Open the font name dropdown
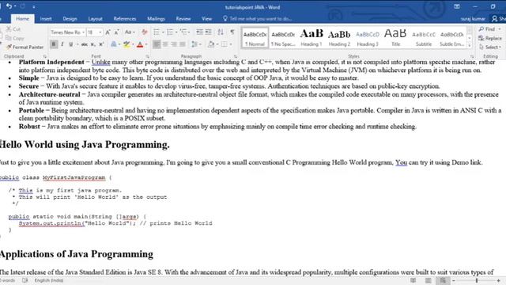Image resolution: width=506 pixels, height=285 pixels. pos(83,32)
